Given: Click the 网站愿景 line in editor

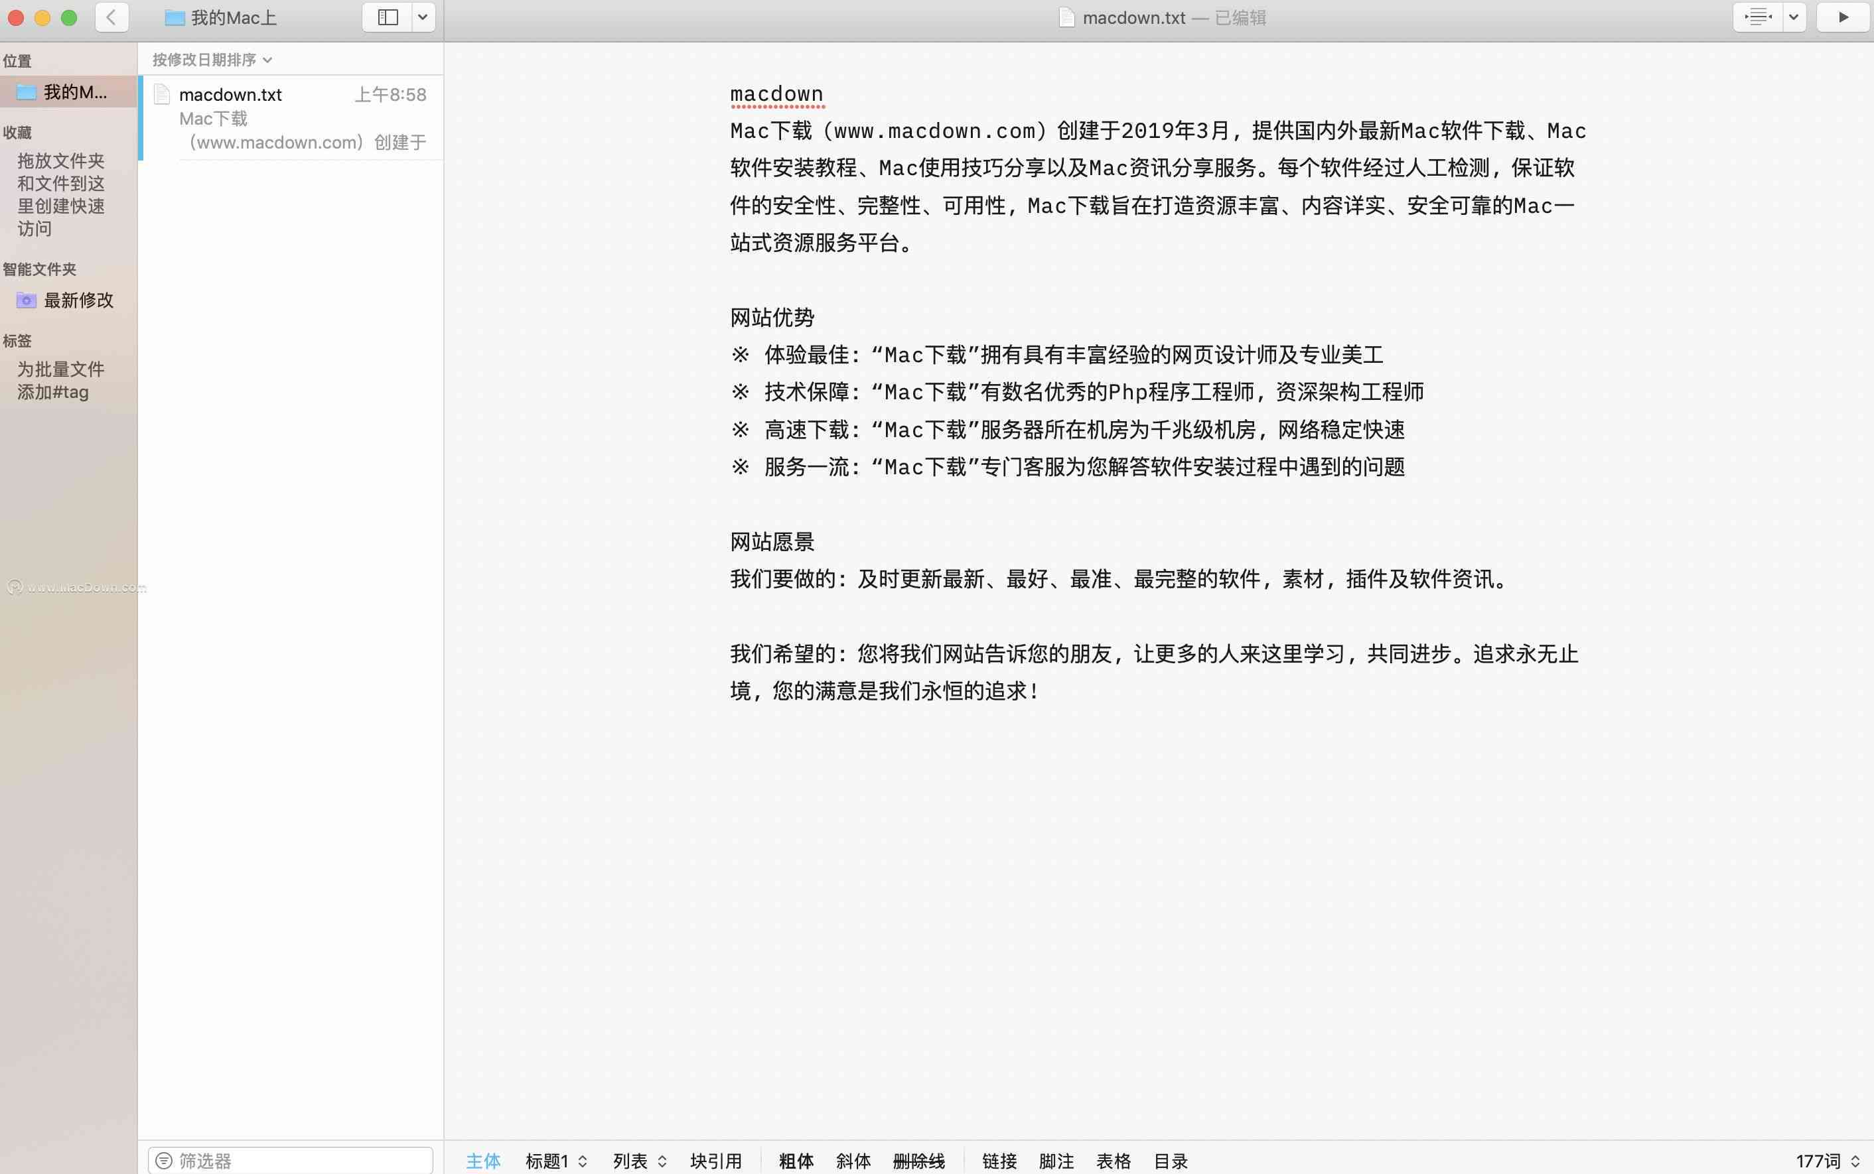Looking at the screenshot, I should coord(772,541).
